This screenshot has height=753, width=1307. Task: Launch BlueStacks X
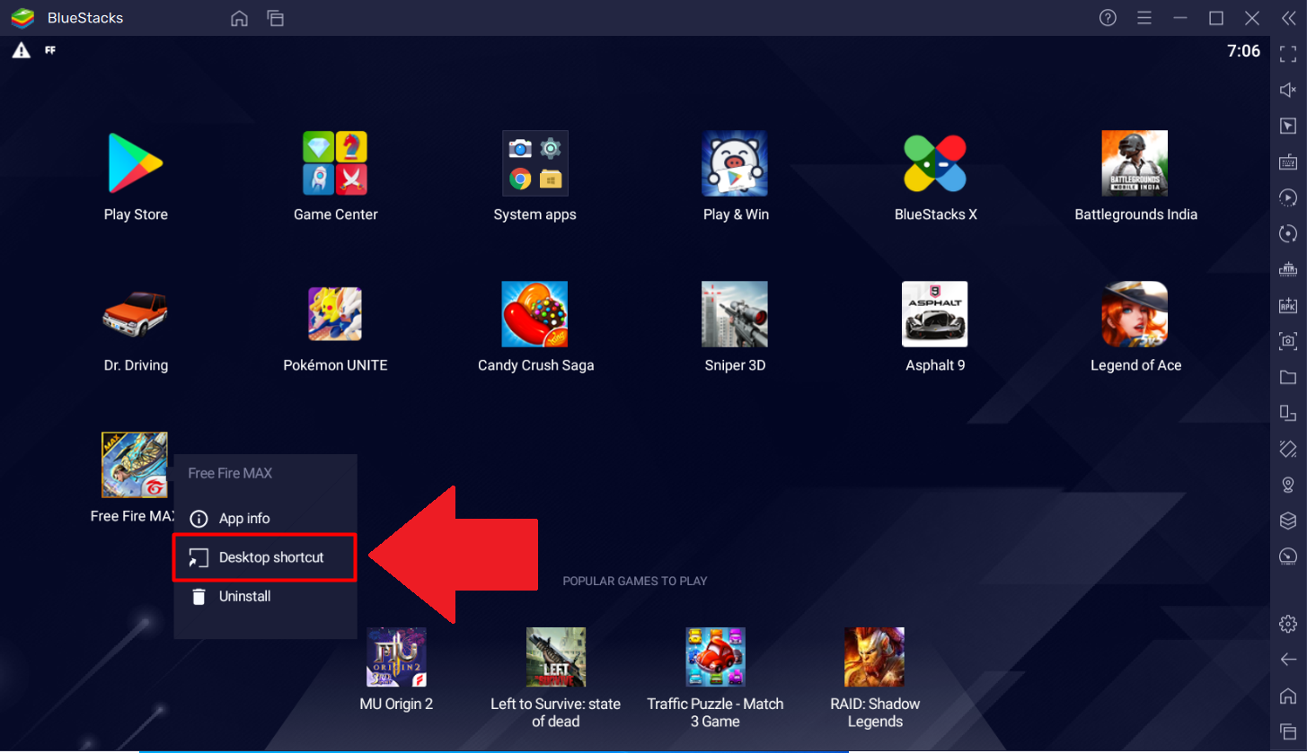pyautogui.click(x=935, y=163)
